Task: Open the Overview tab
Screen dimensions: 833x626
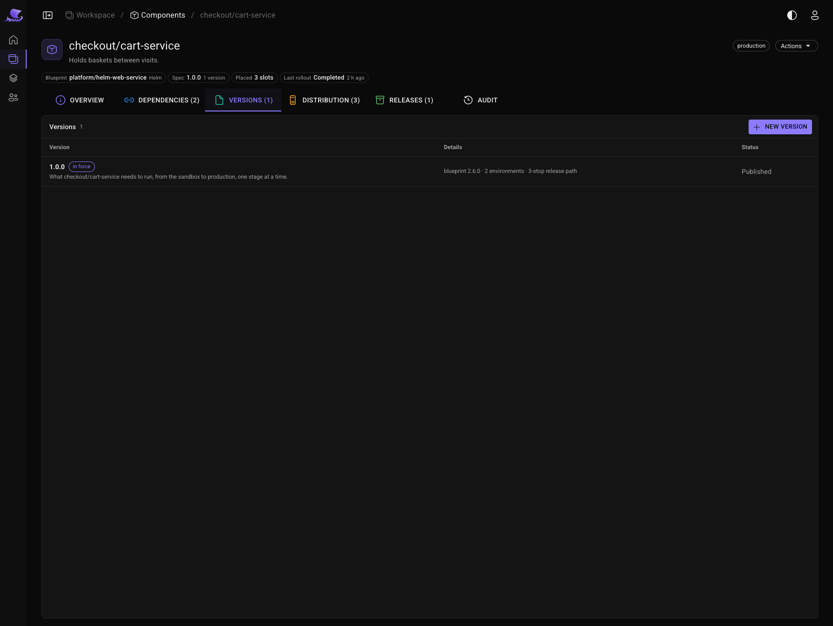Action: 80,100
